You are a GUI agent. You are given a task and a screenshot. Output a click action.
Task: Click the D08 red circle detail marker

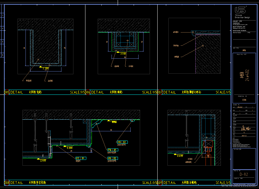pos(7,183)
